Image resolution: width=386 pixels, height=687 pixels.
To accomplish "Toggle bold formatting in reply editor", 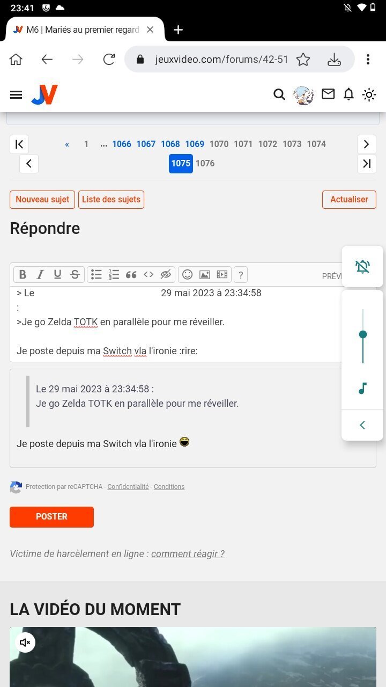I will coord(23,275).
